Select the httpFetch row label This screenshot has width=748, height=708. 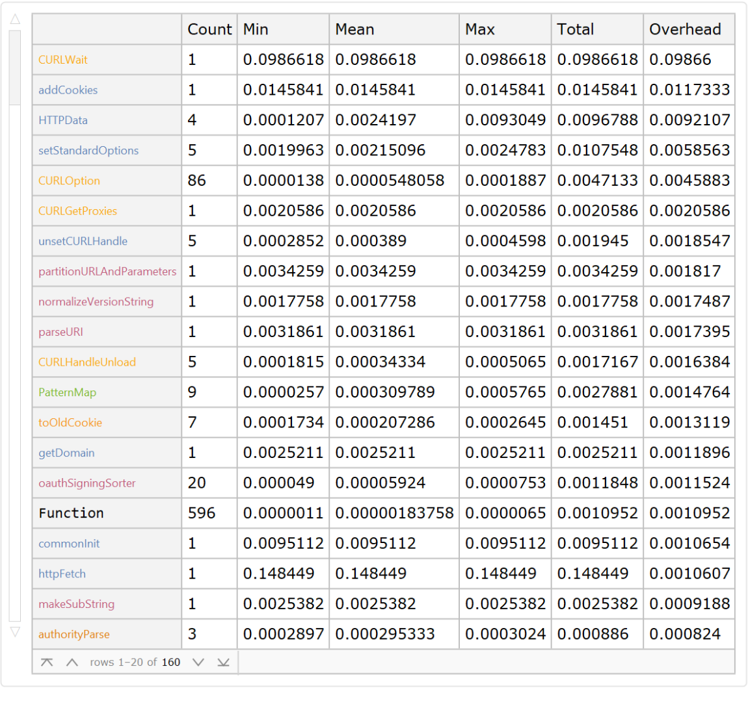[x=62, y=574]
